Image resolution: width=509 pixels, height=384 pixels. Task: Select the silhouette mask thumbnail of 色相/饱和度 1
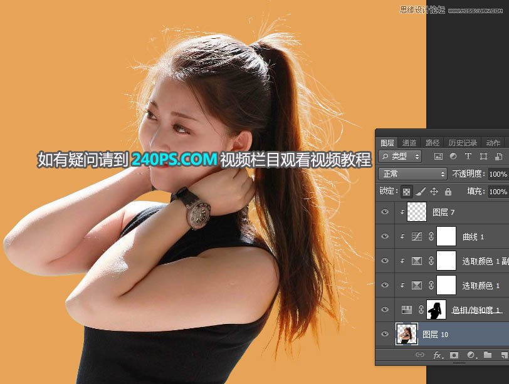tap(436, 309)
